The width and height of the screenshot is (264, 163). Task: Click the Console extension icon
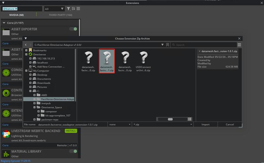pos(6,73)
